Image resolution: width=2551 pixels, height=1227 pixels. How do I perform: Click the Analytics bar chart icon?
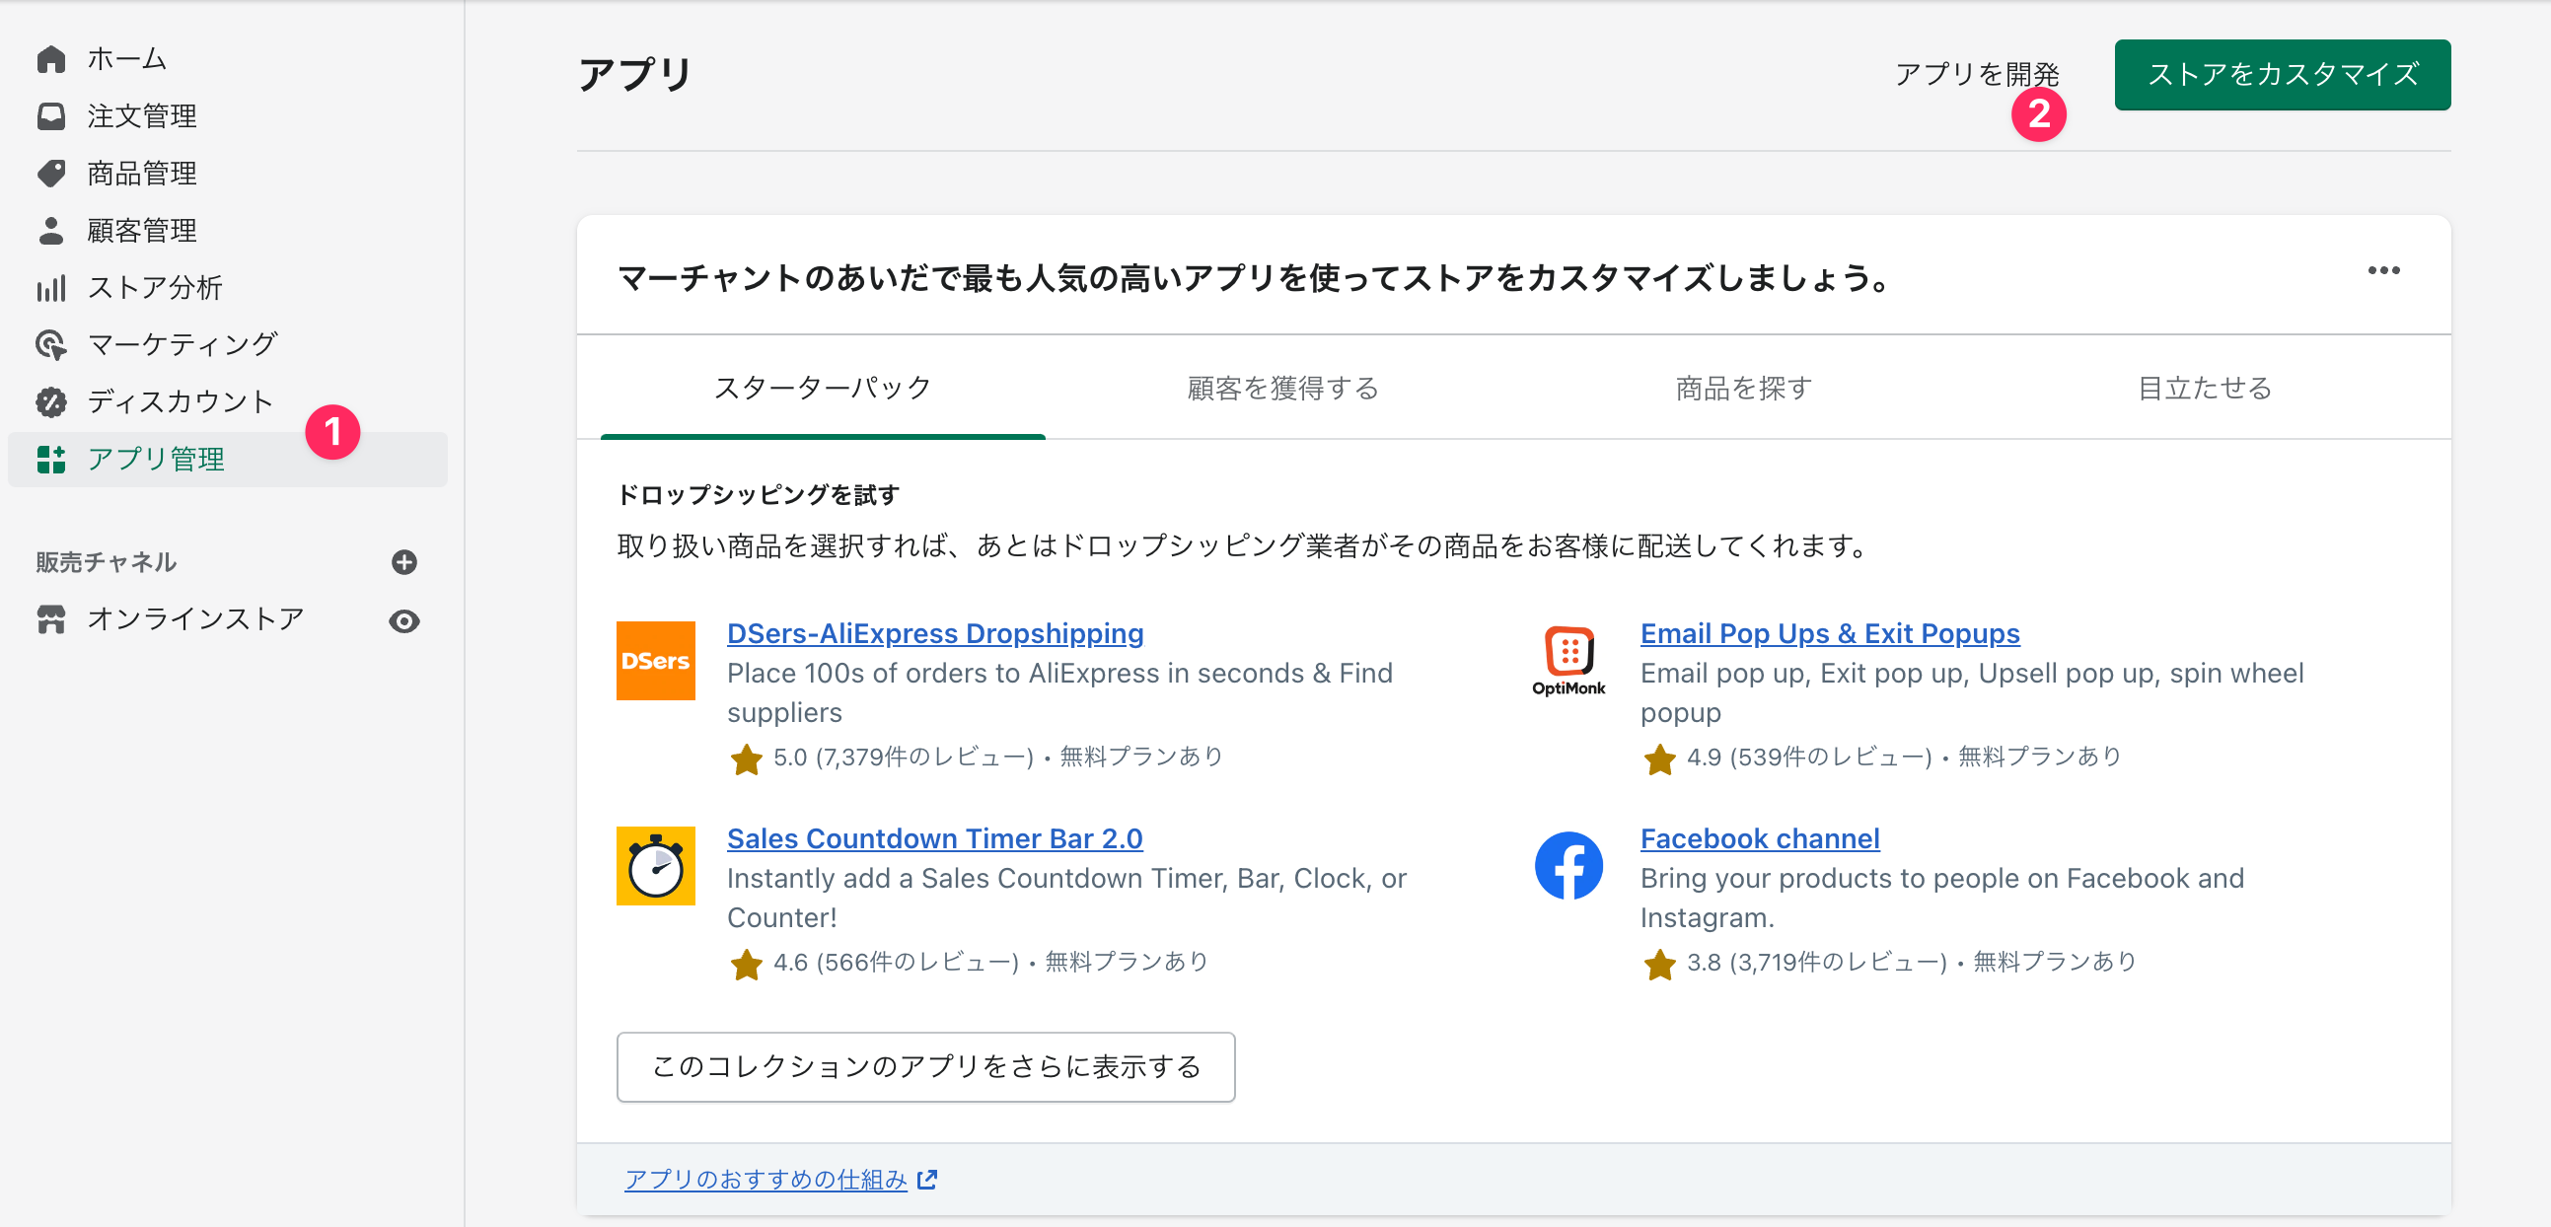tap(50, 288)
